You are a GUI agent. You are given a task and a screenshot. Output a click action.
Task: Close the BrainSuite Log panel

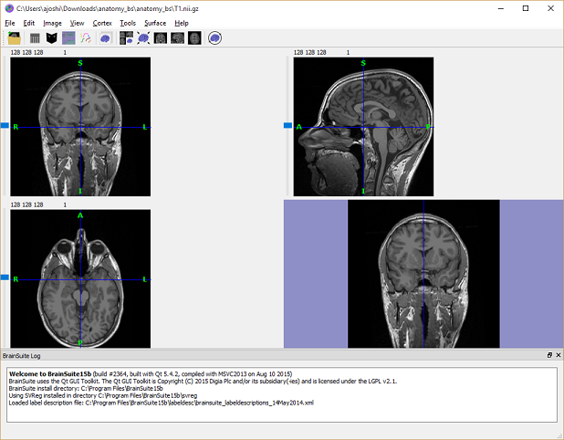[x=558, y=354]
